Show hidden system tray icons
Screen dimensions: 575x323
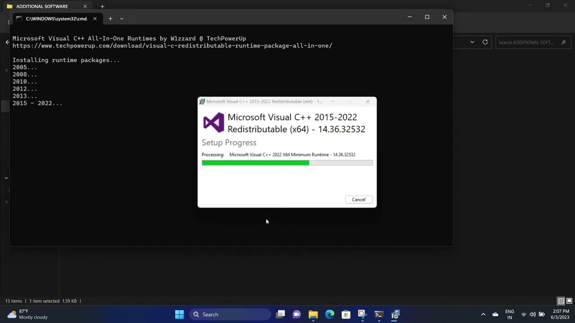483,314
